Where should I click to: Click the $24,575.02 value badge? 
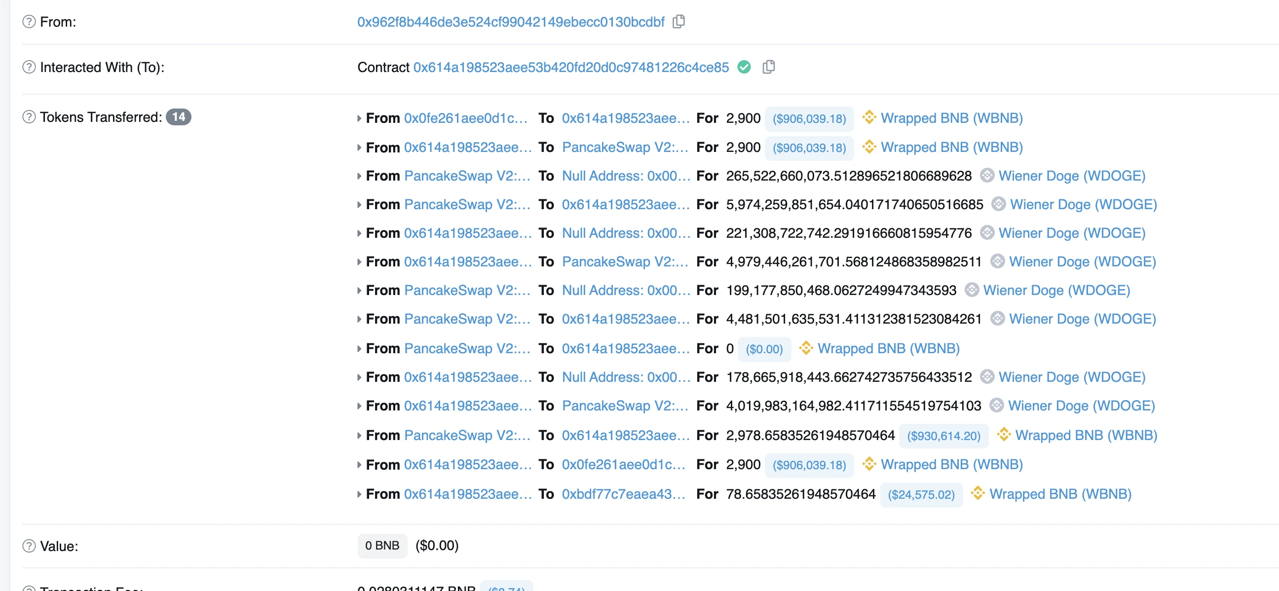point(921,495)
